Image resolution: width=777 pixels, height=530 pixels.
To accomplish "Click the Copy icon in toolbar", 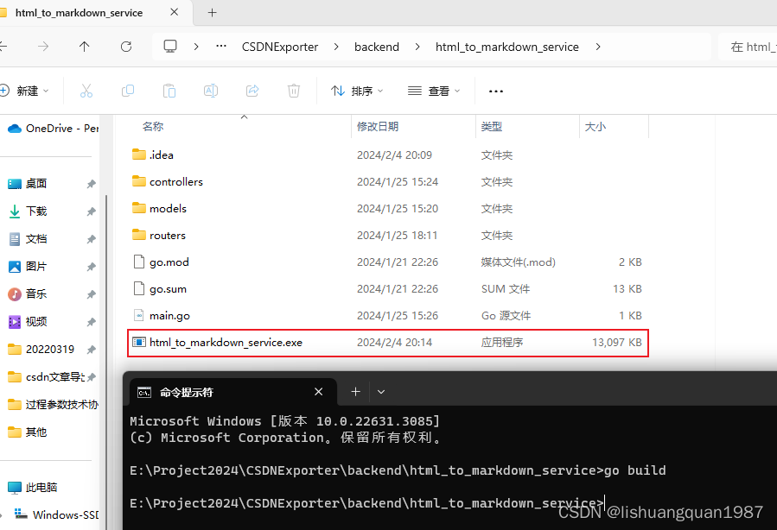I will tap(128, 91).
